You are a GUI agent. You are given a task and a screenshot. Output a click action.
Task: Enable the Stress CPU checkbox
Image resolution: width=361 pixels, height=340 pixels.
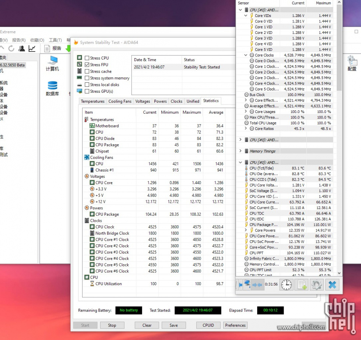point(87,58)
